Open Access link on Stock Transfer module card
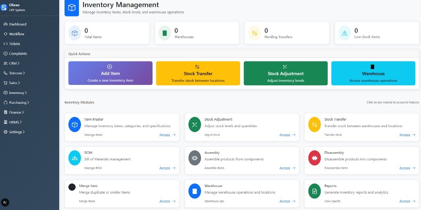Viewport: 421px width, 210px height. 407,135
